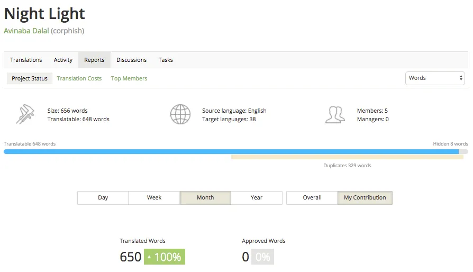Click the Avinaba Dalal owner link
The image size is (473, 272).
26,31
